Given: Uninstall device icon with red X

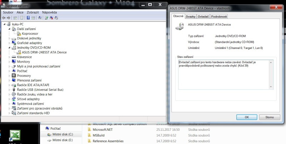Looking at the screenshot, I should (x=51, y=18).
